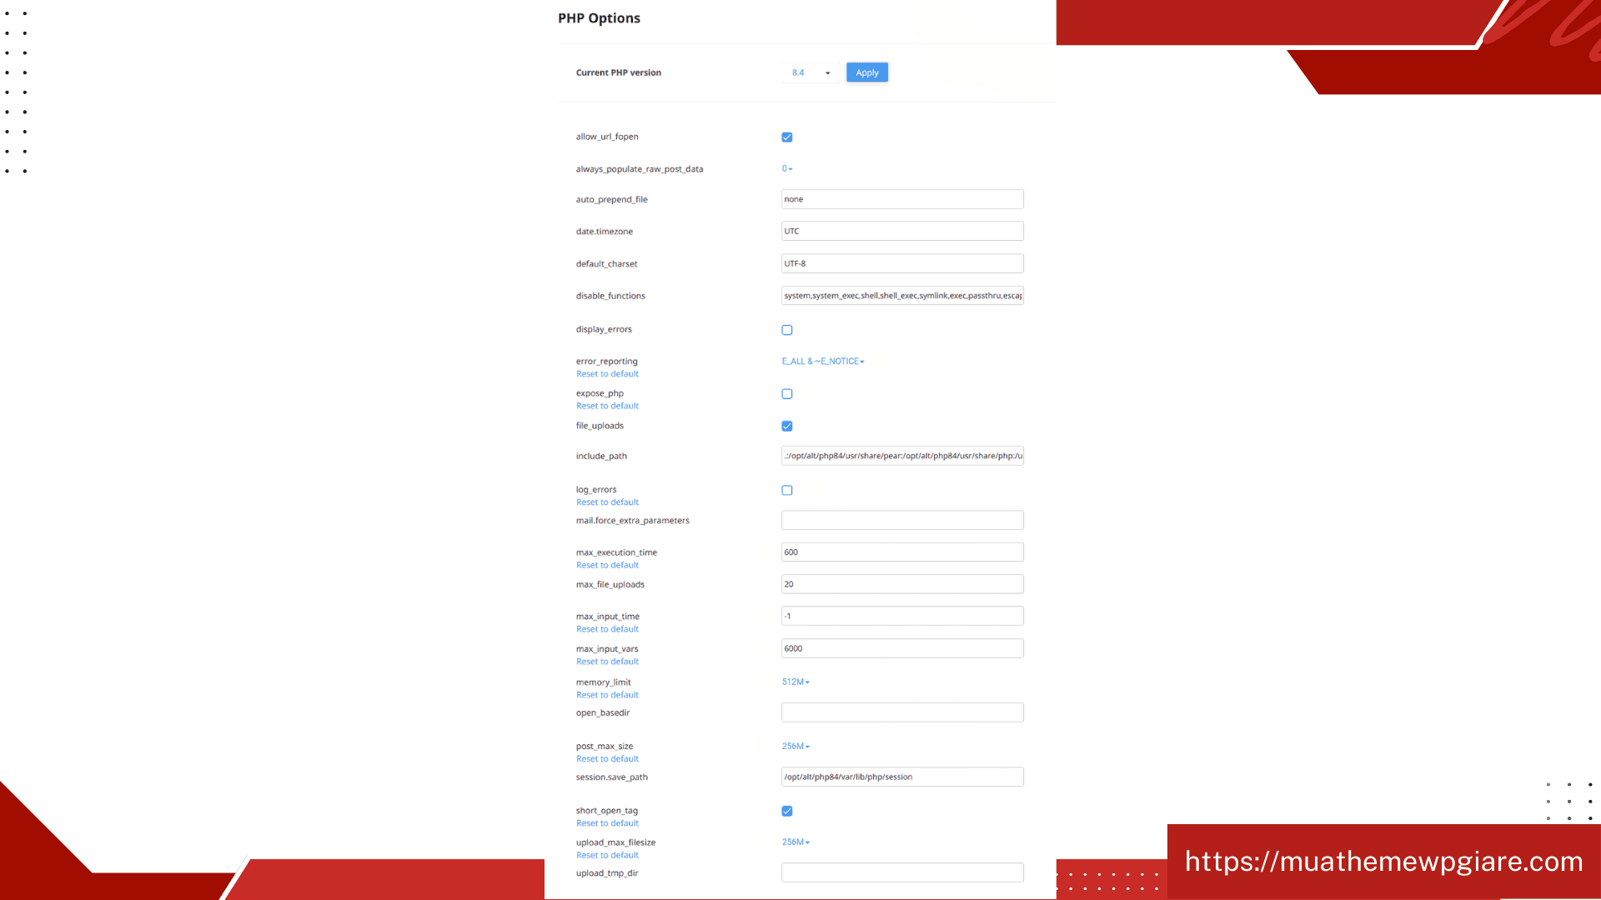
Task: Uncheck the file_uploads checkbox
Action: 786,426
